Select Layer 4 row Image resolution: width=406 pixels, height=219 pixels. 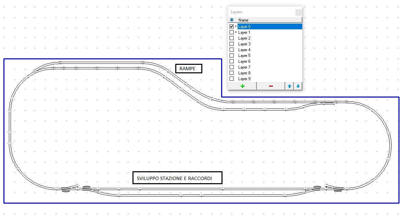point(244,50)
